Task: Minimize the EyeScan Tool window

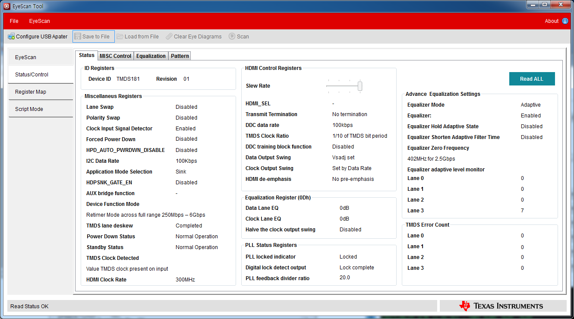Action: (x=534, y=5)
